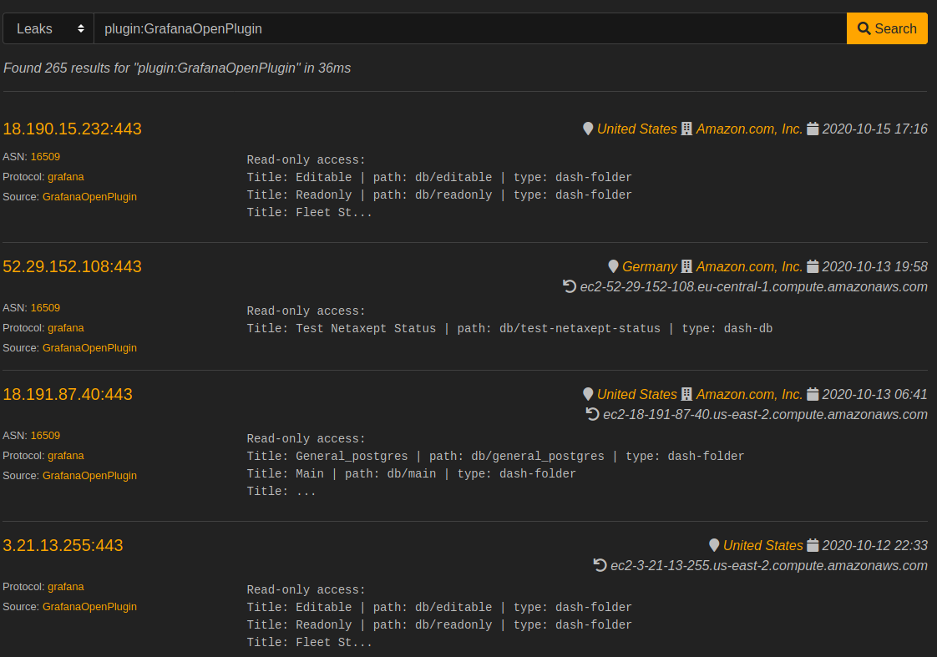
Task: Click 'Title: Editable' line in 18.190.15.232 result
Action: [x=439, y=178]
